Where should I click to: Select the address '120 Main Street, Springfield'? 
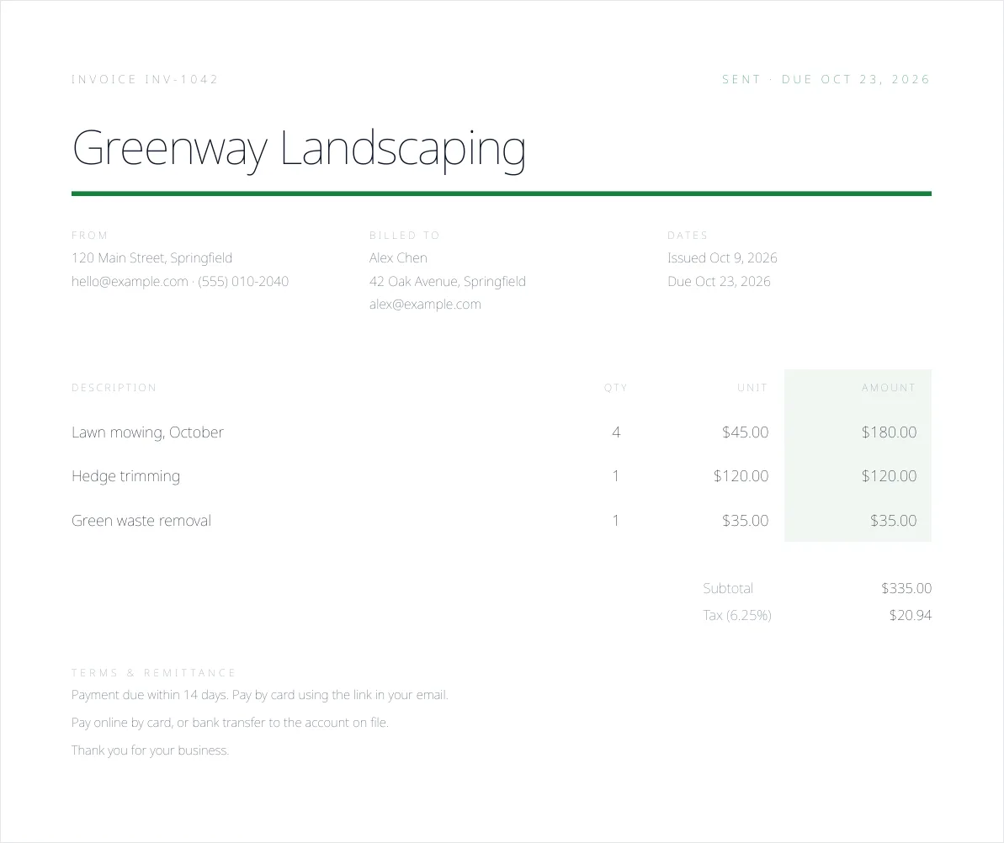(x=151, y=258)
